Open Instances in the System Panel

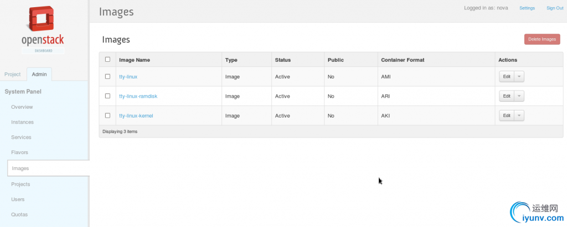tap(22, 122)
